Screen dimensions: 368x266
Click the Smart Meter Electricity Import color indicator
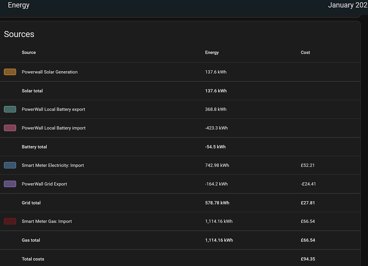coord(10,165)
